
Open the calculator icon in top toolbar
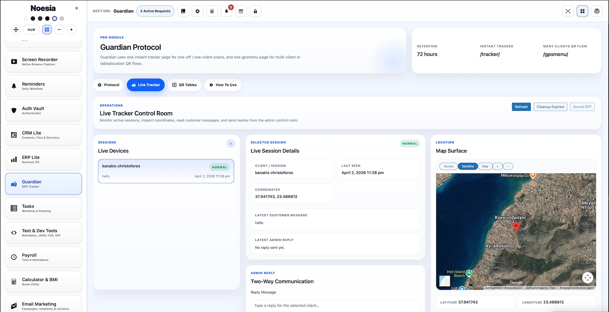click(x=212, y=11)
